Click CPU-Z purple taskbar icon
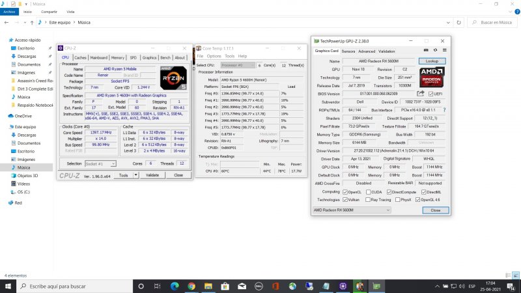This screenshot has width=521, height=293. (343, 286)
